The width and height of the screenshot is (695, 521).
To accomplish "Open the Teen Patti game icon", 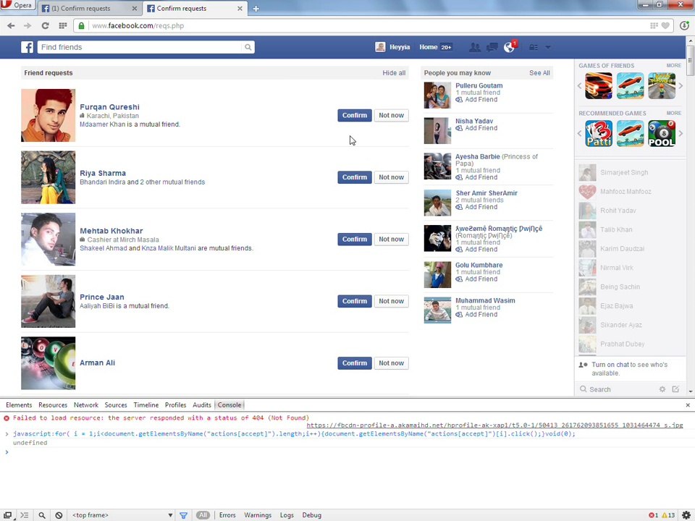I will coord(599,133).
